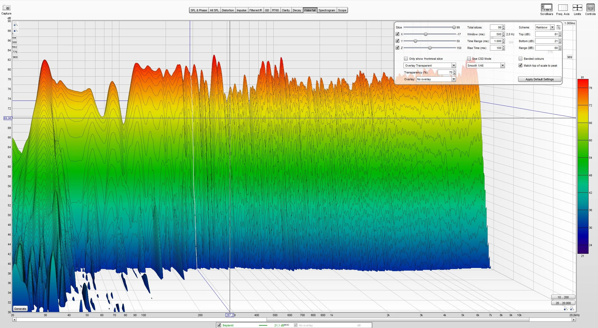
Task: Zoom out the horizontal frequency axis
Action: tap(566, 308)
